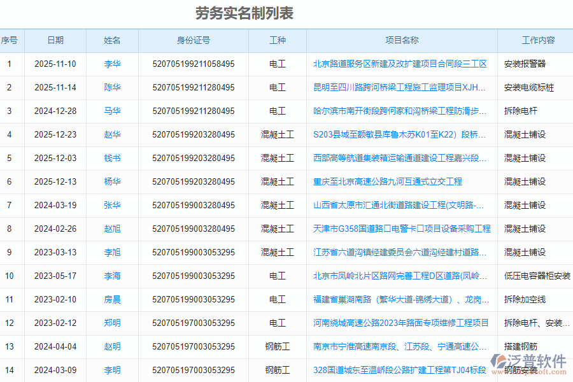The image size is (573, 382).
Task: Open the 福建省巢湖南路 project link
Action: coord(400,299)
